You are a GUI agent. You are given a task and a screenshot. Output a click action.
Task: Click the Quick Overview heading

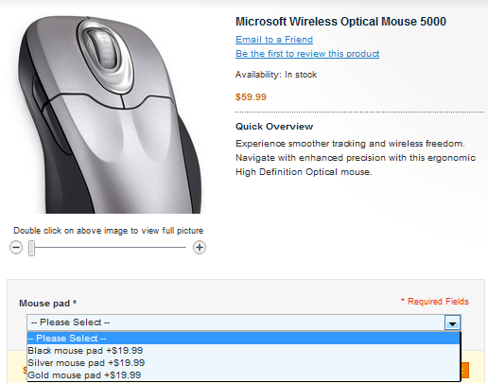(274, 127)
